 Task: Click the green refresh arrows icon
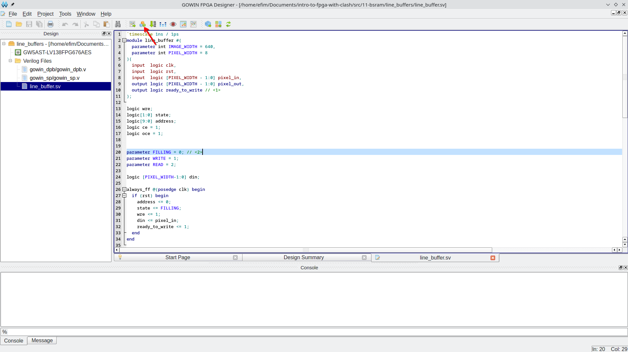tap(228, 24)
